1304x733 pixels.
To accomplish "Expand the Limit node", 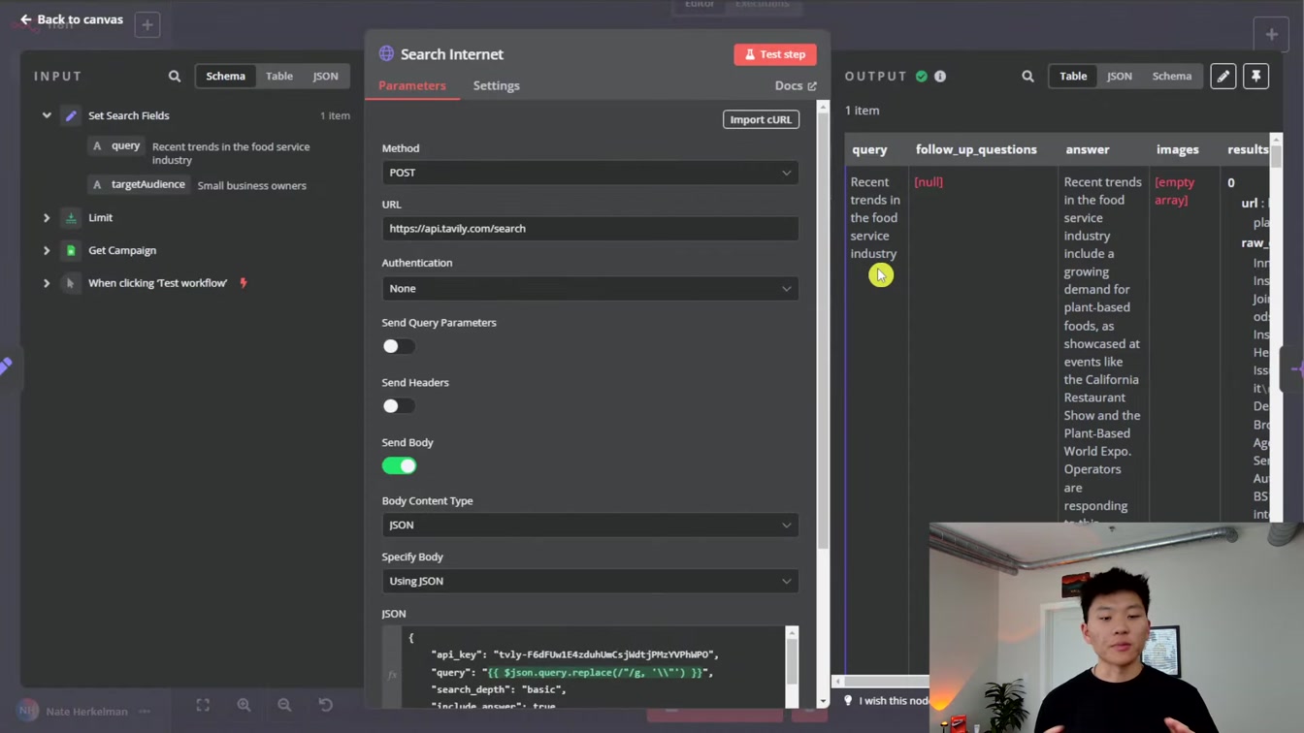I will (x=47, y=218).
